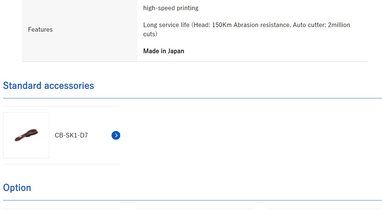Click the word accessories in blue heading
Viewport: 382px width, 210px height.
[69, 85]
